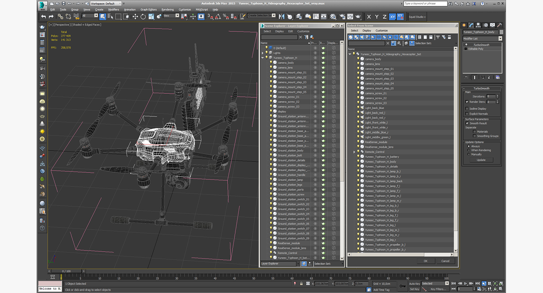The height and width of the screenshot is (293, 543).
Task: Activate the Select and Move tool
Action: pos(135,16)
